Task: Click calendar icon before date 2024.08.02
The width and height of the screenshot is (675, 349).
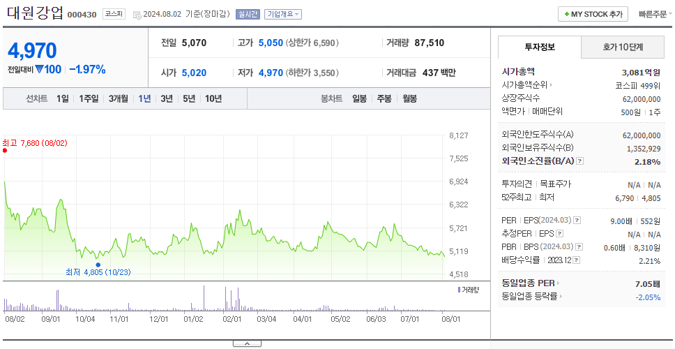Action: point(137,15)
